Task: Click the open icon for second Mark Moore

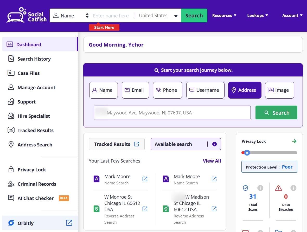Action: point(214,179)
